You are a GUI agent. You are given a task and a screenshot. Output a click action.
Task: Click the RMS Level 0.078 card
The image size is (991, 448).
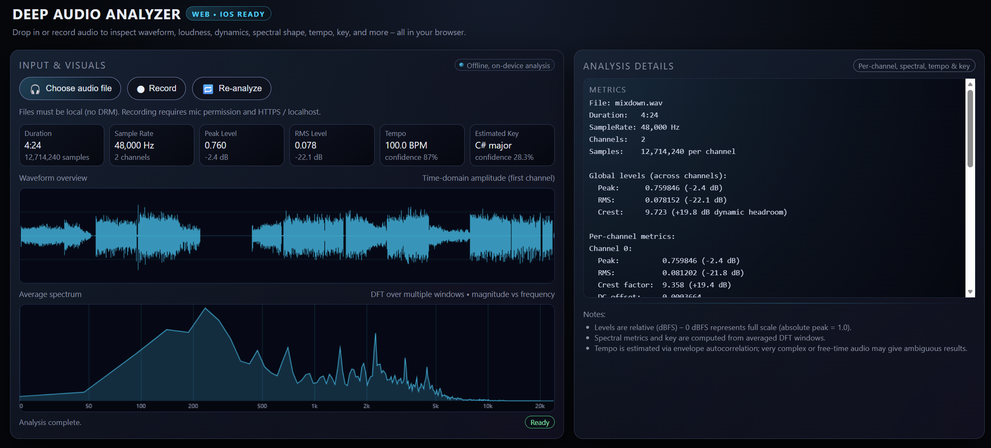332,145
